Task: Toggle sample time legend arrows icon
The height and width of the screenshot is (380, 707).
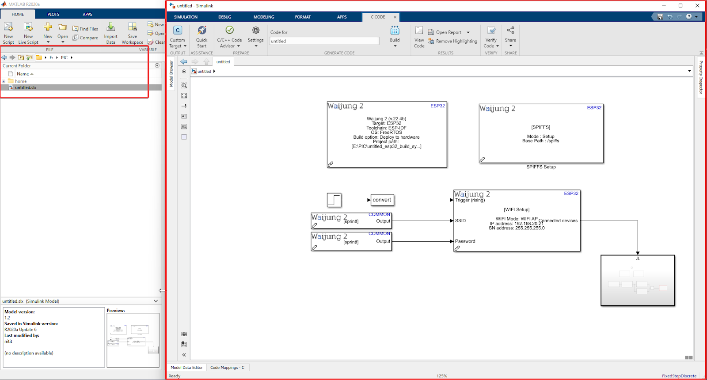Action: pyautogui.click(x=184, y=106)
